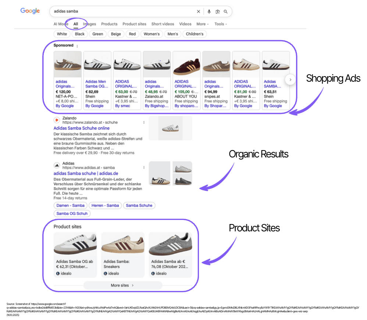Open Sponsored section three-dot menu

(x=77, y=46)
